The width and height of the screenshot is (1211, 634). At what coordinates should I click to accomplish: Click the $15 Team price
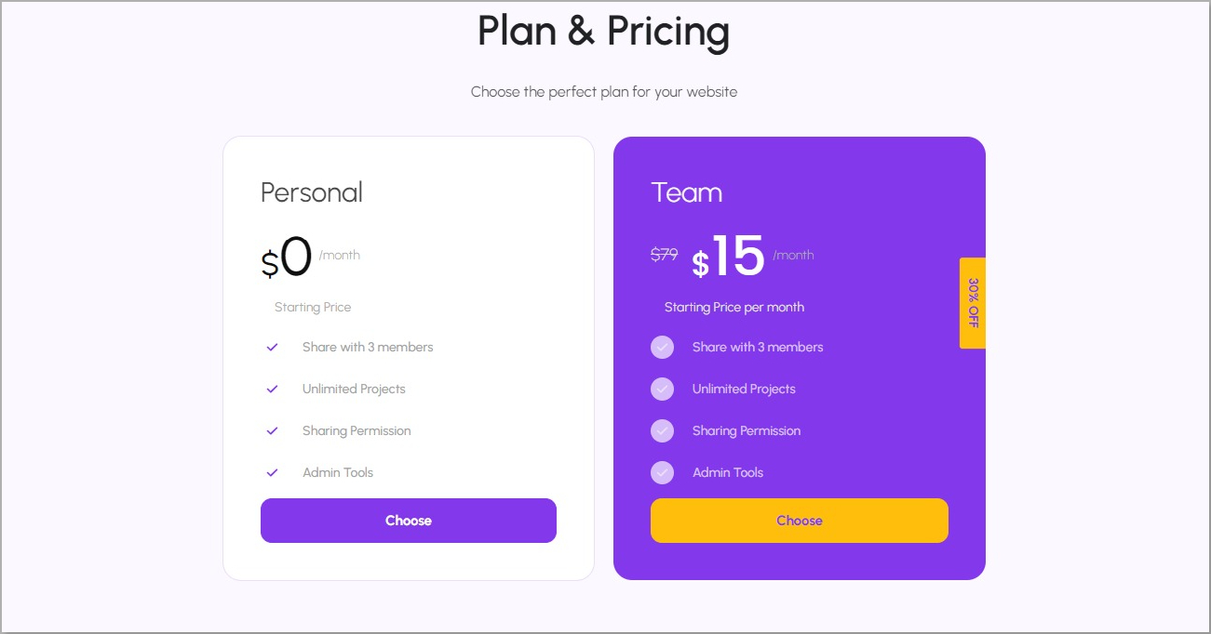click(729, 257)
